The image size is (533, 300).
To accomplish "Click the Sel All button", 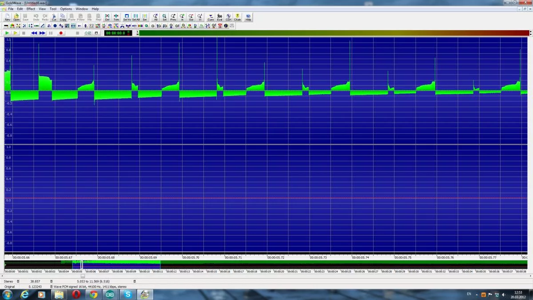I will [x=136, y=17].
